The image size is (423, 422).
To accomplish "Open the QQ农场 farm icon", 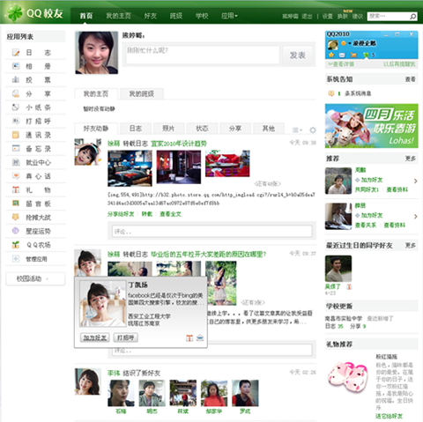I will [x=16, y=245].
